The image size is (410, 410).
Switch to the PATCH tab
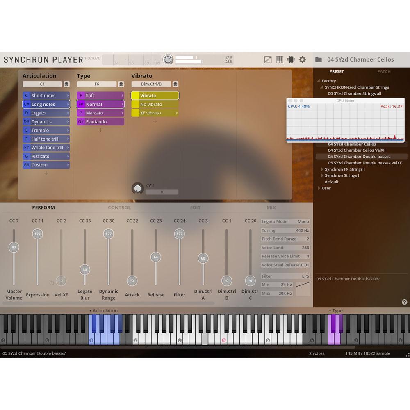[x=384, y=71]
